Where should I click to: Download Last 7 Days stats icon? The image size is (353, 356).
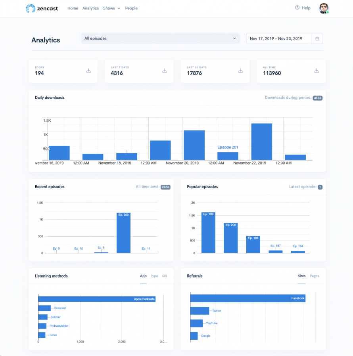pyautogui.click(x=164, y=71)
